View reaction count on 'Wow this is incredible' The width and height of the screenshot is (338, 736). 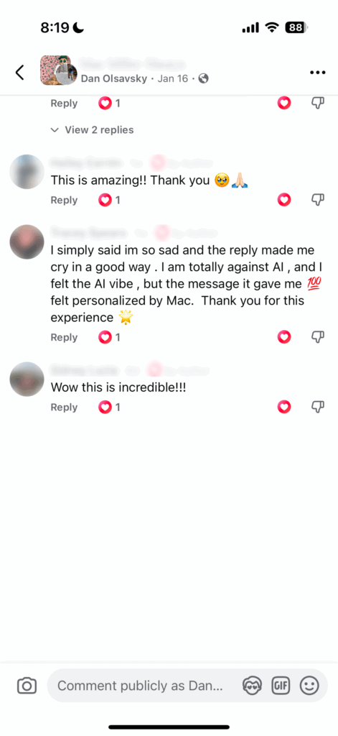(109, 408)
